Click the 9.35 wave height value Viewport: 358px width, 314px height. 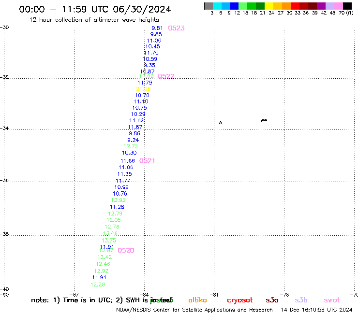[149, 65]
